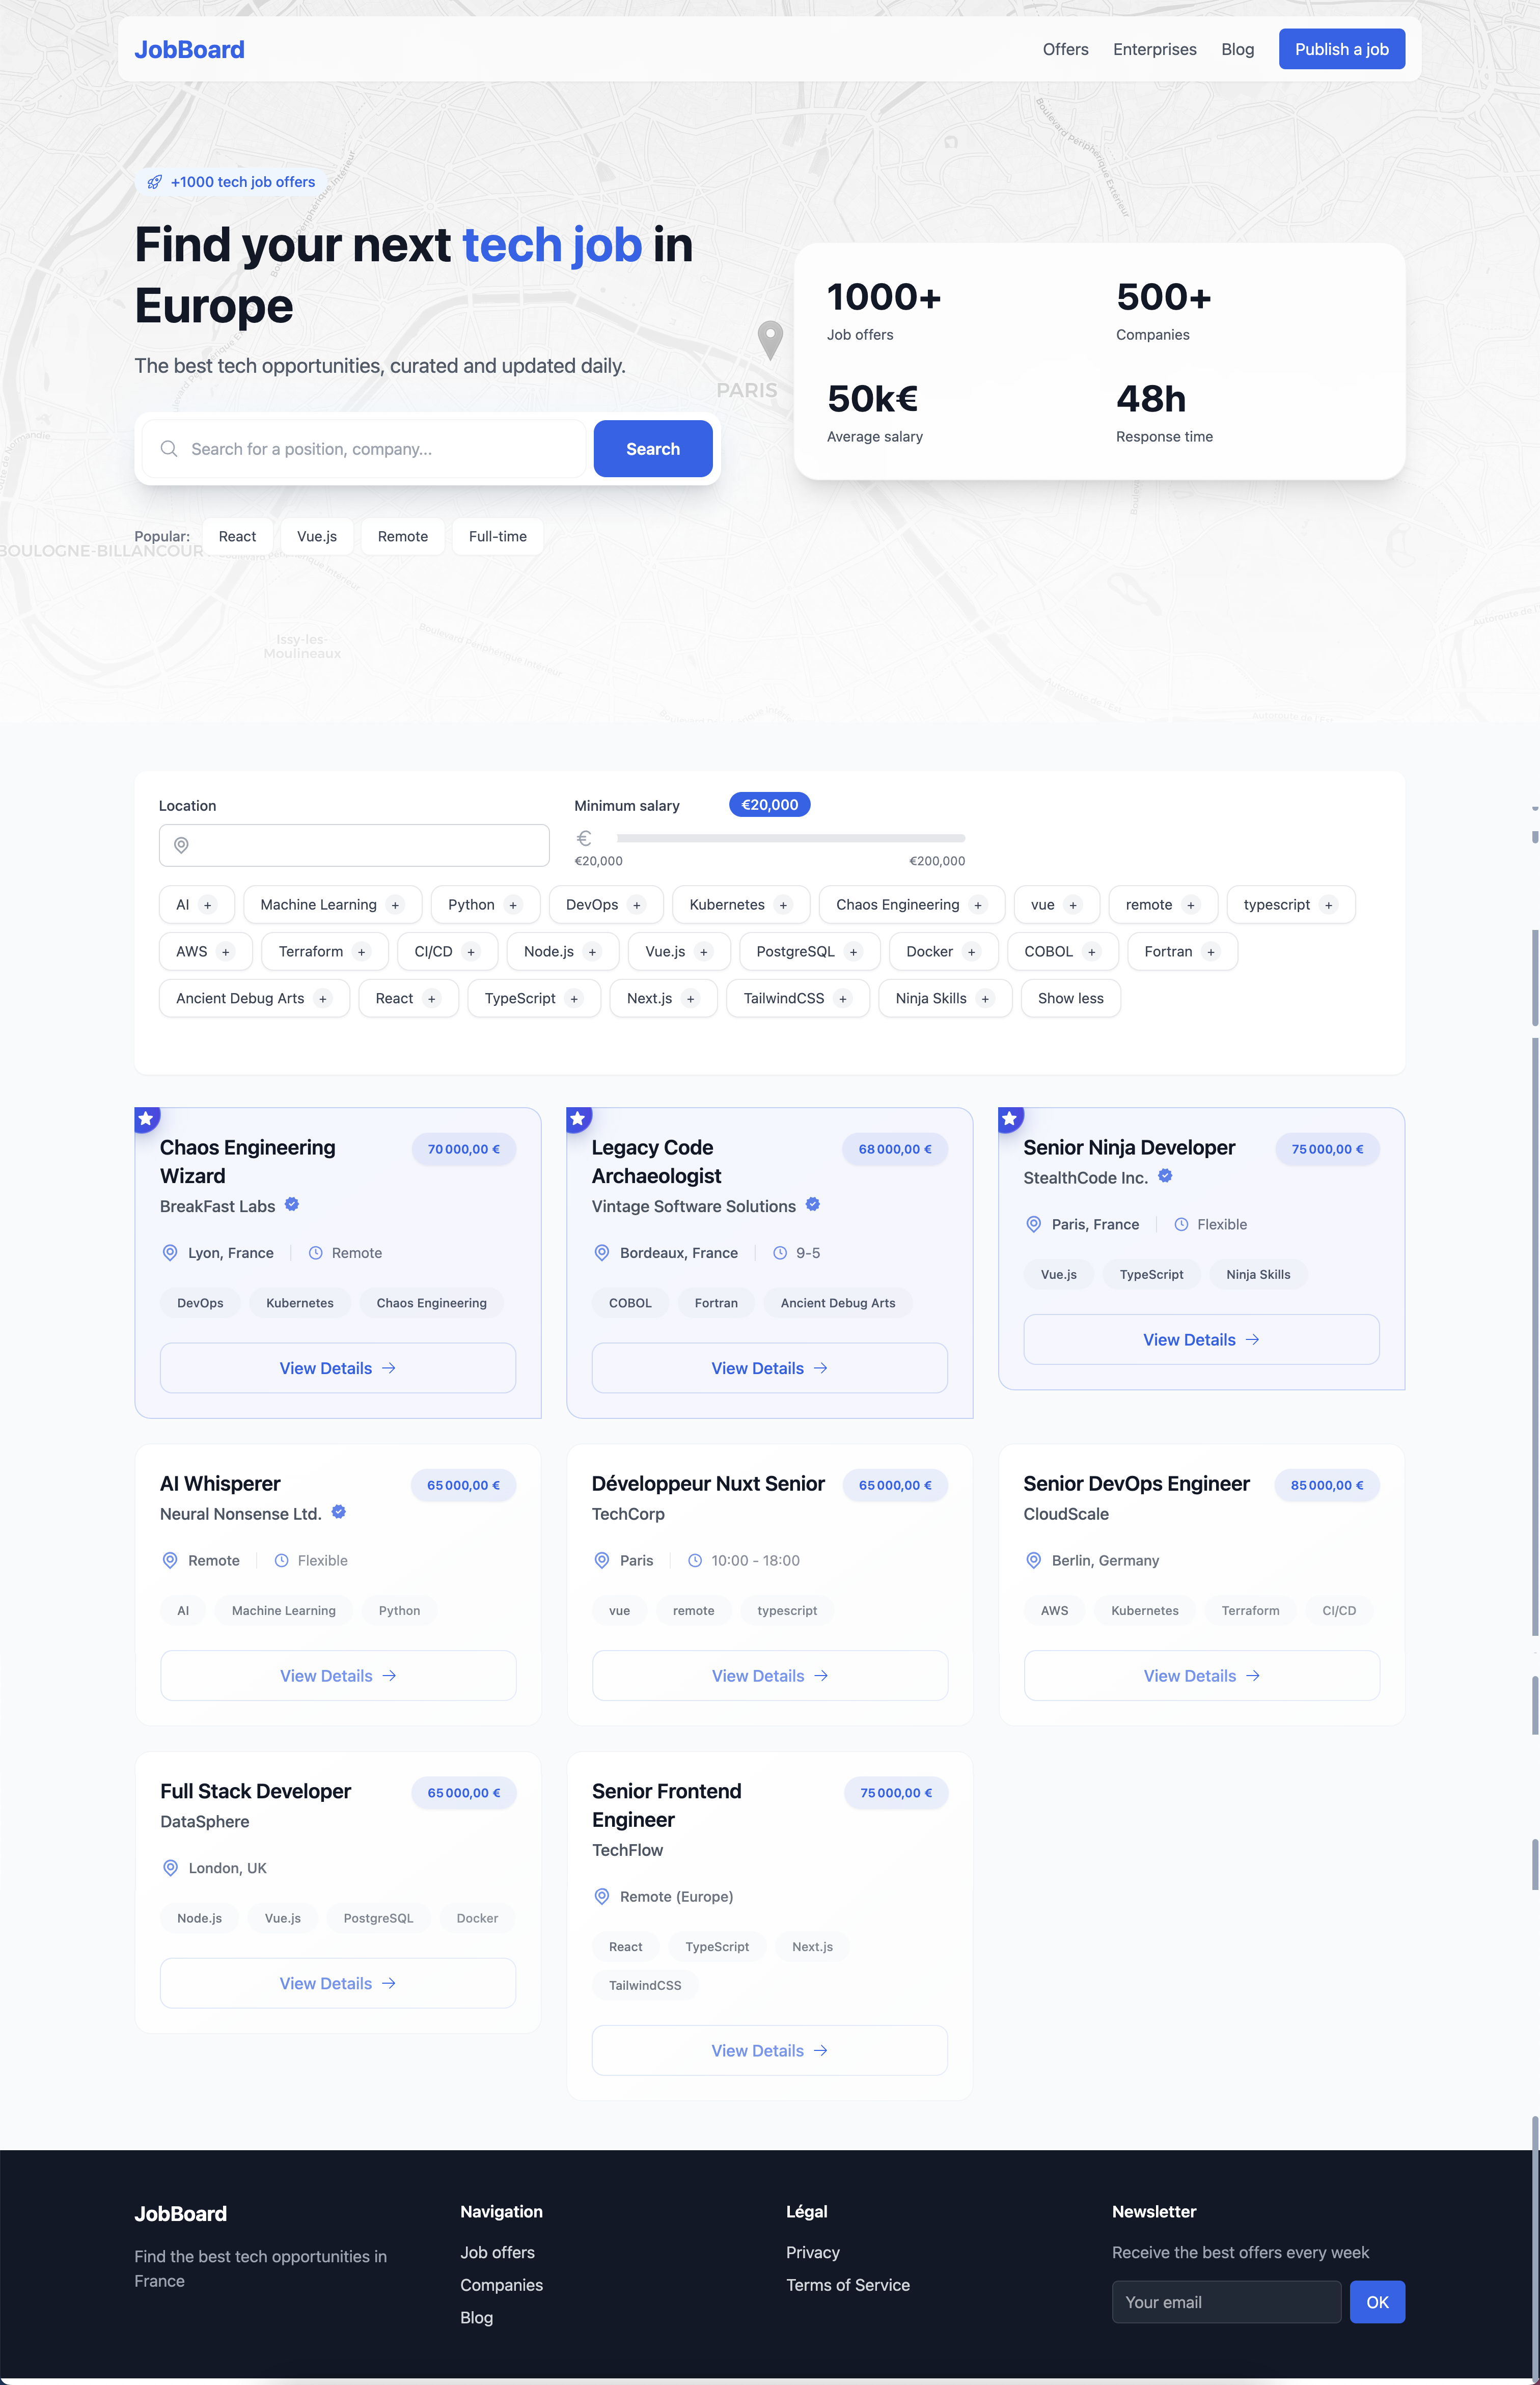Click View Details for Senior DevOps Engineer
The height and width of the screenshot is (2385, 1540).
pyautogui.click(x=1201, y=1674)
